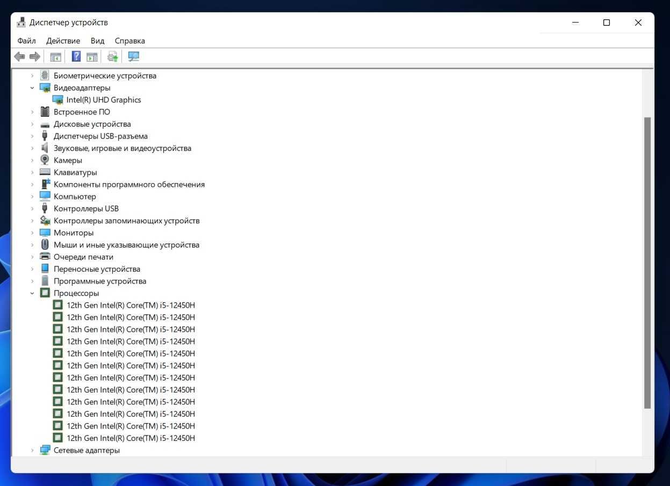Screen dimensions: 670x486
Task: Select the Переносные устройства label
Action: (x=97, y=269)
